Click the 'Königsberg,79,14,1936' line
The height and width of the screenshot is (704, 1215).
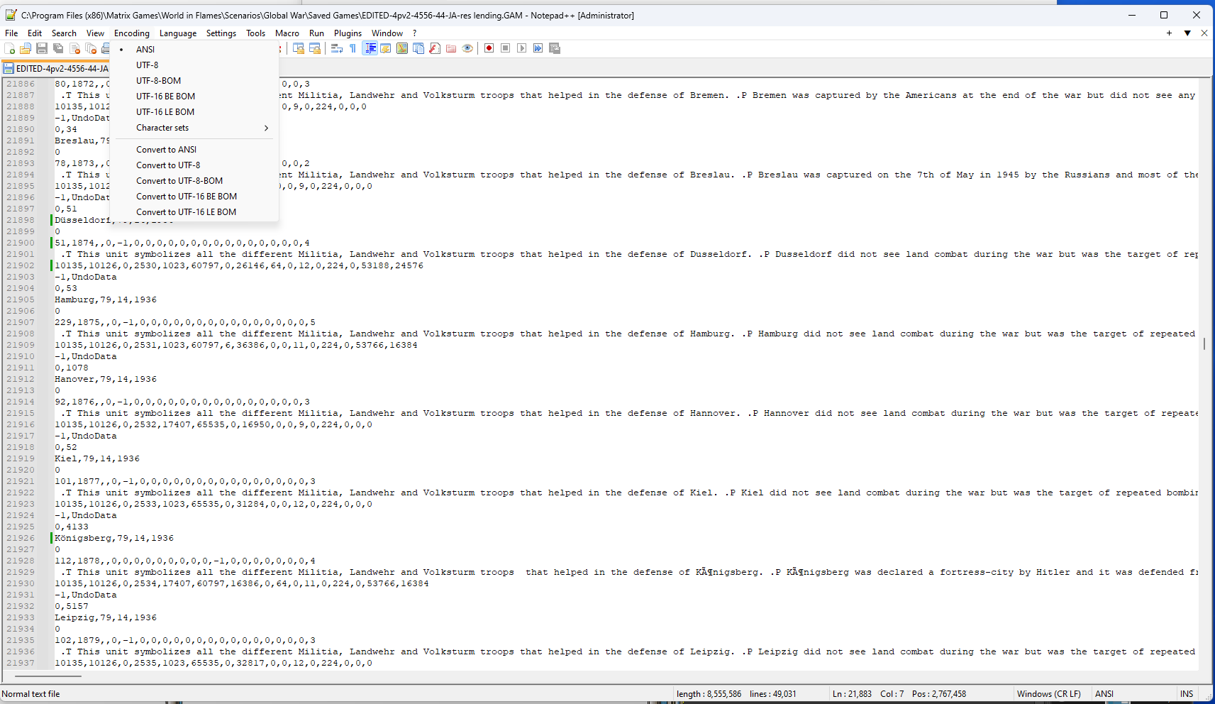114,538
